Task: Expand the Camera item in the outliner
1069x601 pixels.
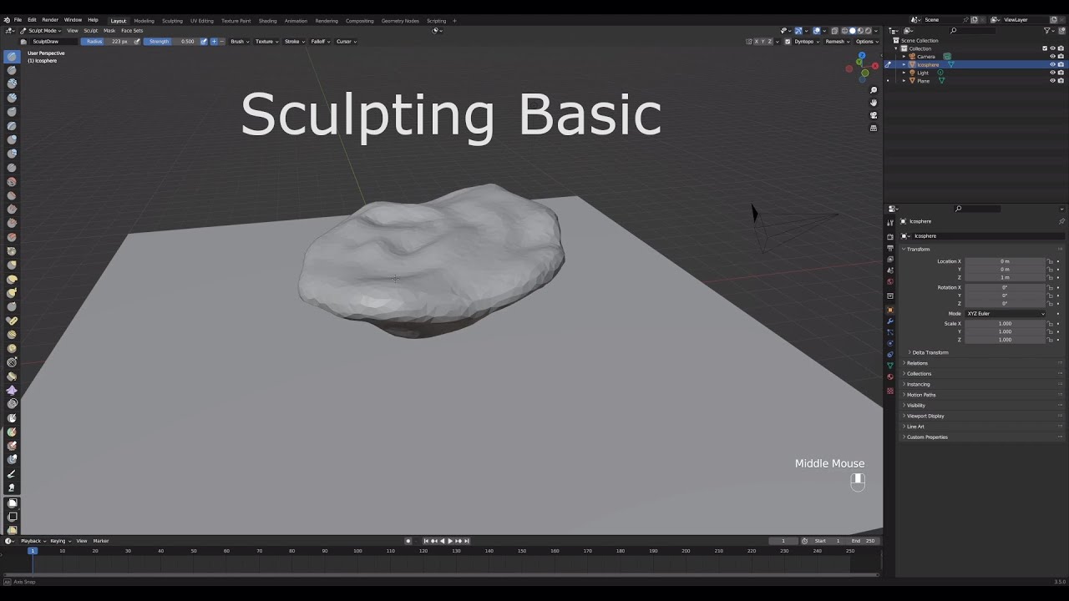Action: (x=904, y=57)
